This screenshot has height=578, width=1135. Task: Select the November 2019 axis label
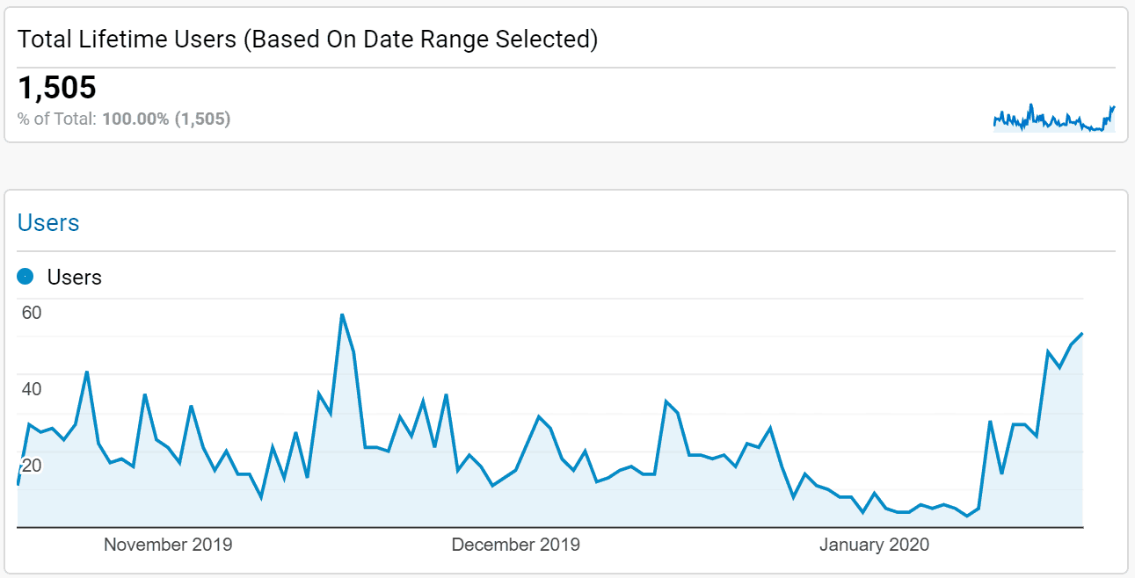click(168, 545)
